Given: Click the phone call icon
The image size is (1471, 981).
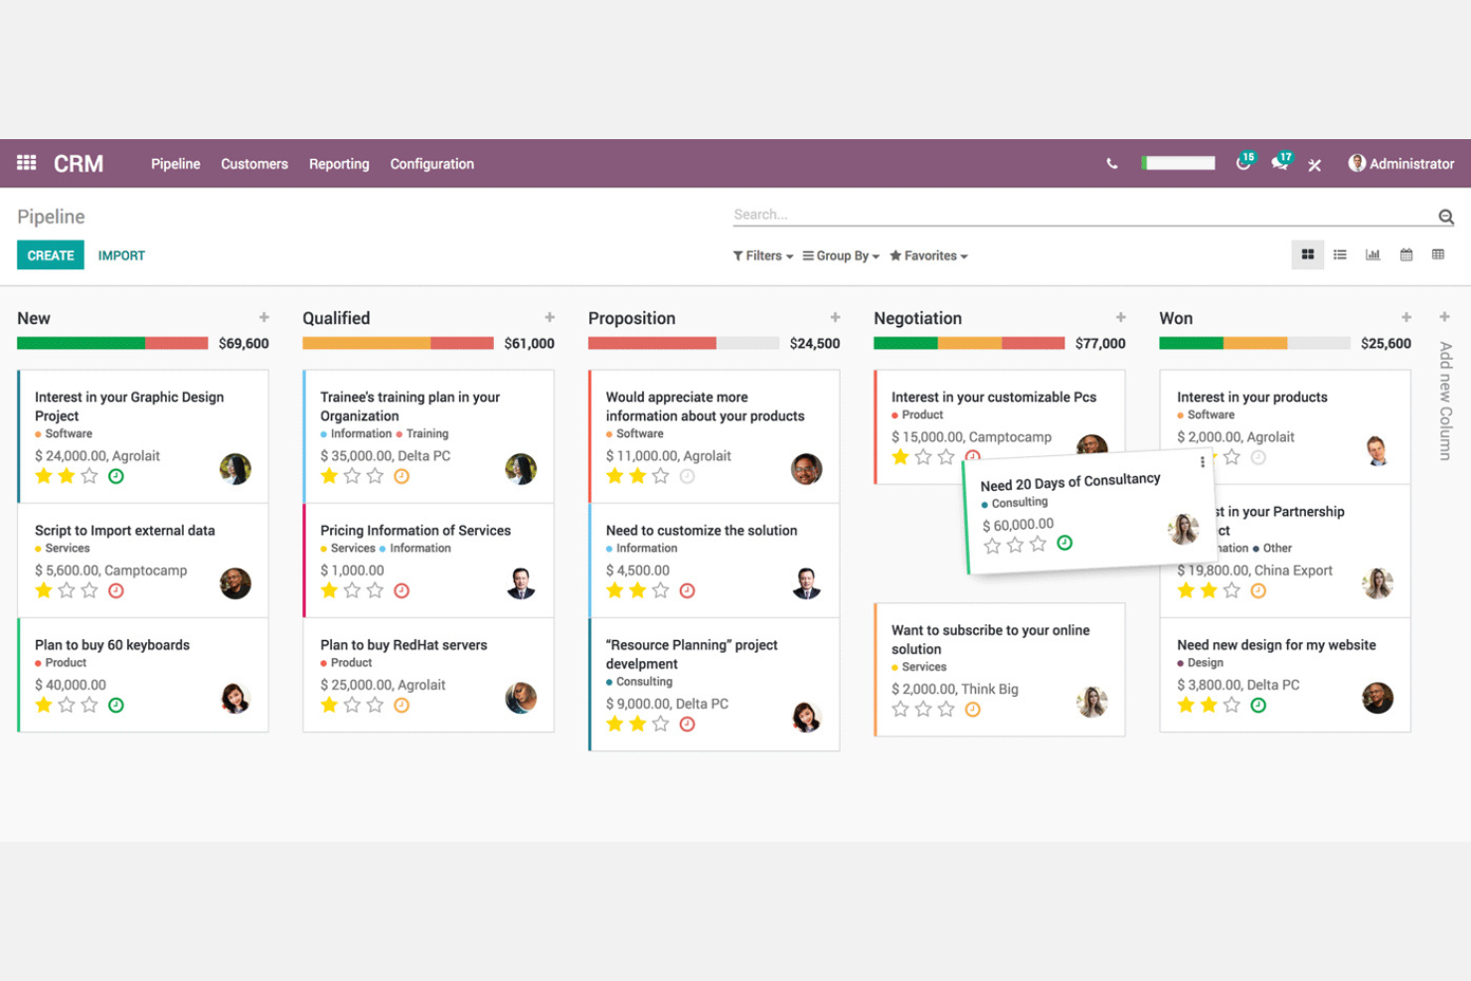Looking at the screenshot, I should [x=1111, y=163].
